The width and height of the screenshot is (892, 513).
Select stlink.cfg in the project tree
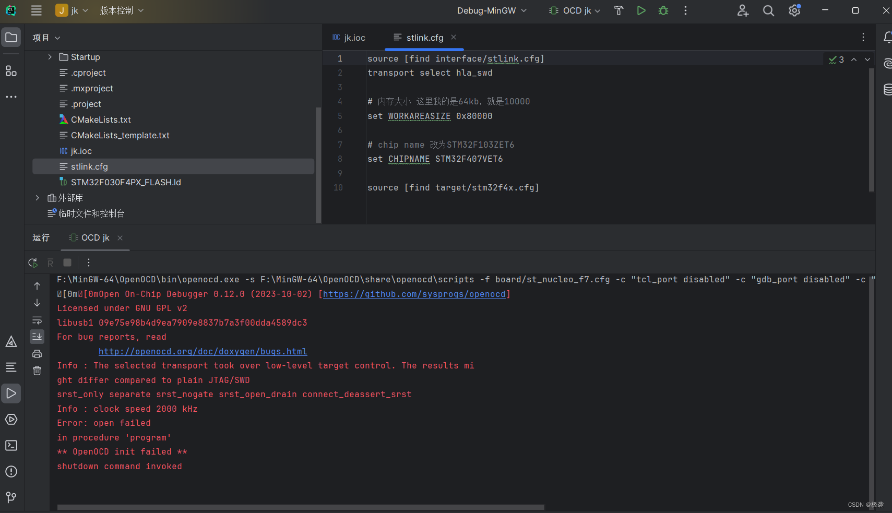click(x=173, y=166)
